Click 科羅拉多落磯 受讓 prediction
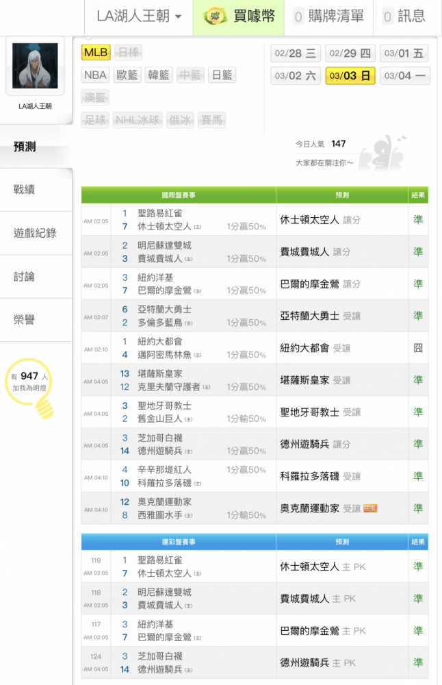 coord(320,476)
